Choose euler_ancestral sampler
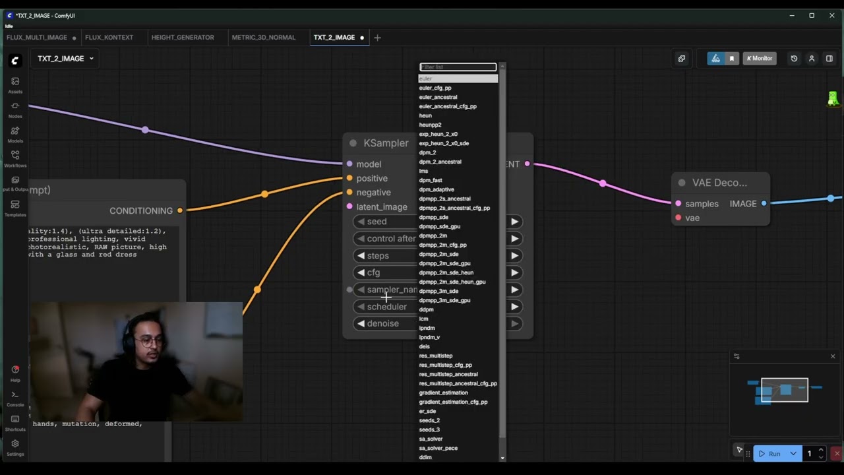Image resolution: width=844 pixels, height=475 pixels. [458, 97]
